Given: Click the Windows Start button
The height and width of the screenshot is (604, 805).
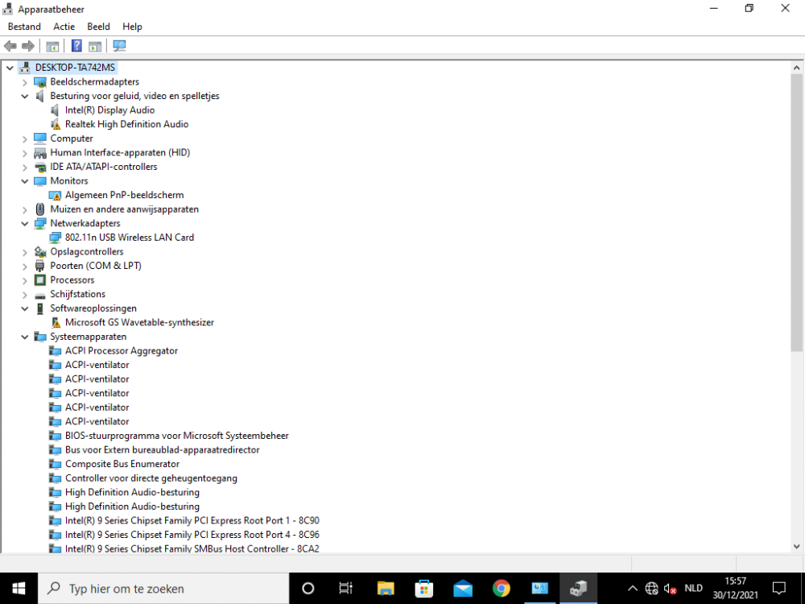Looking at the screenshot, I should 19,589.
